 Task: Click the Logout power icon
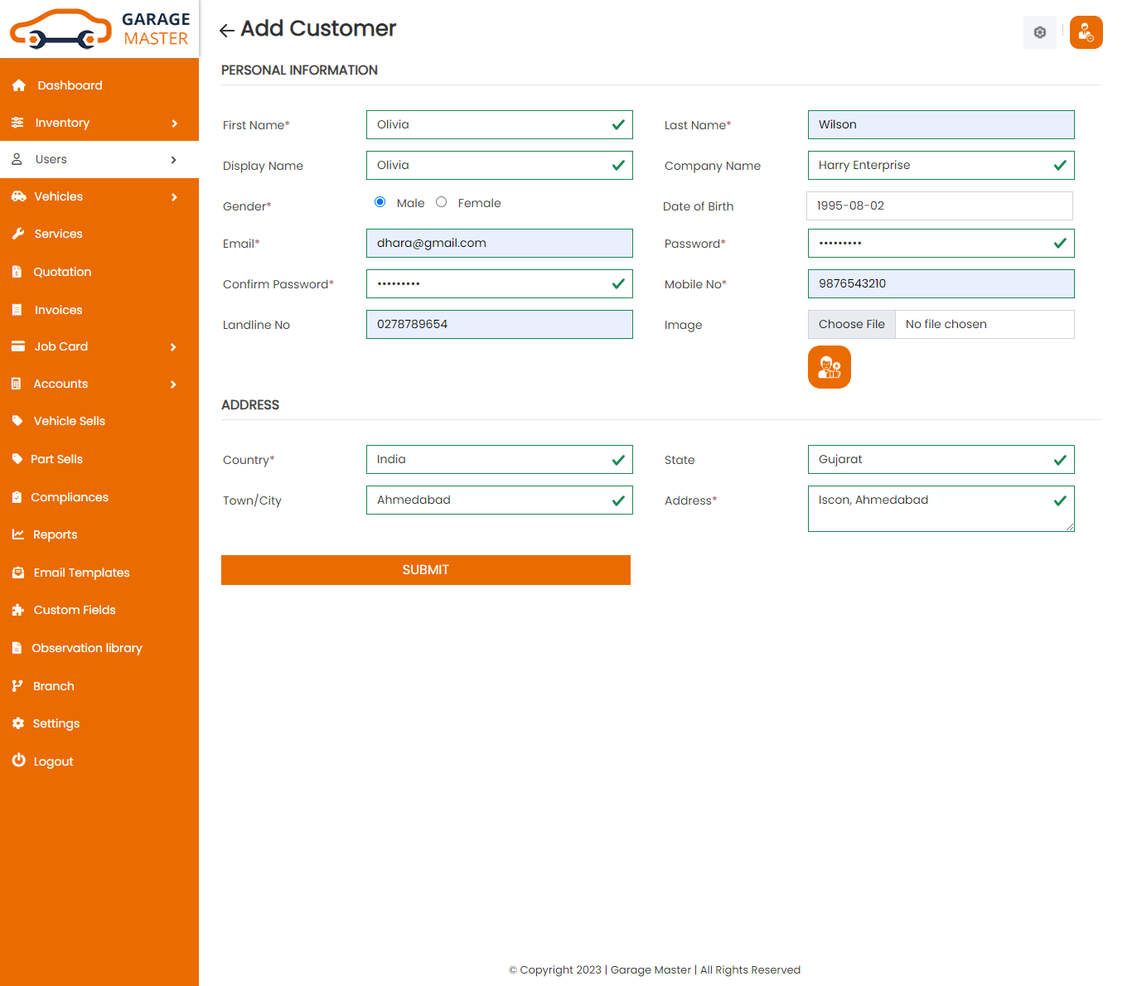(18, 761)
